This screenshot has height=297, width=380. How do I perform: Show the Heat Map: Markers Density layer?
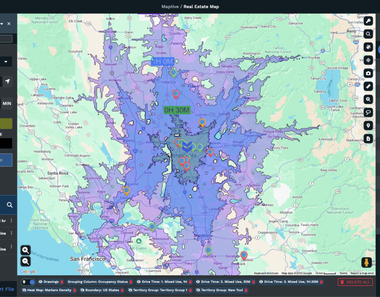coord(24,290)
